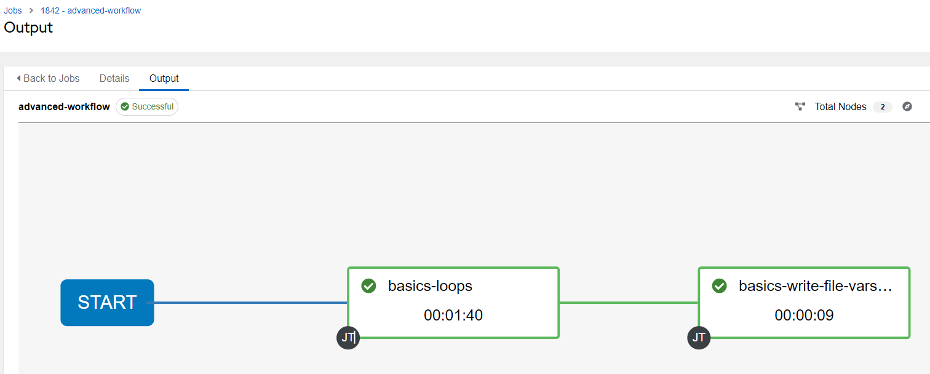Click the green checkmark on basics-loops node

point(368,286)
